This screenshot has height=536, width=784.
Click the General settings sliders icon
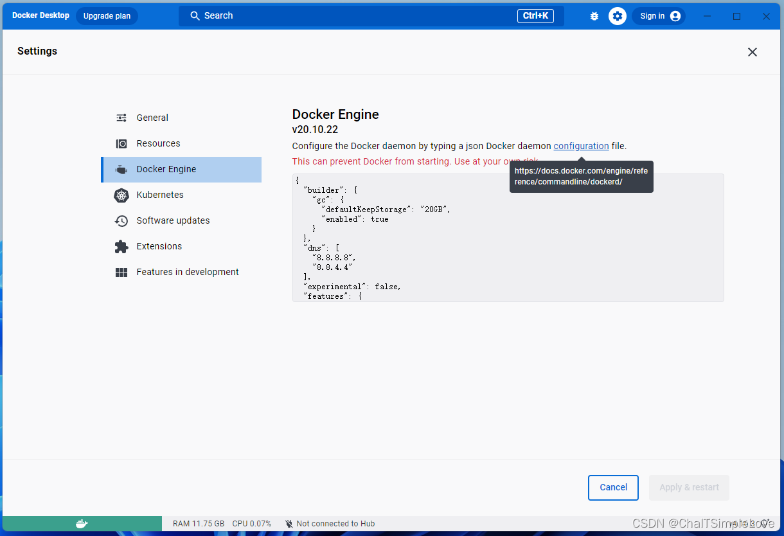click(x=121, y=118)
